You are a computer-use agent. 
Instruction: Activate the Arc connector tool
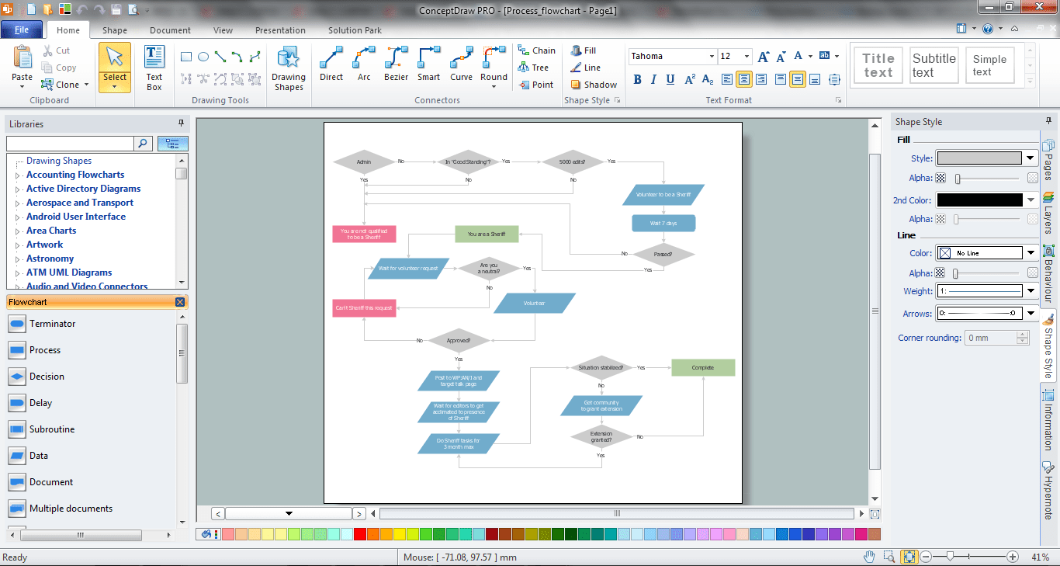click(x=363, y=66)
